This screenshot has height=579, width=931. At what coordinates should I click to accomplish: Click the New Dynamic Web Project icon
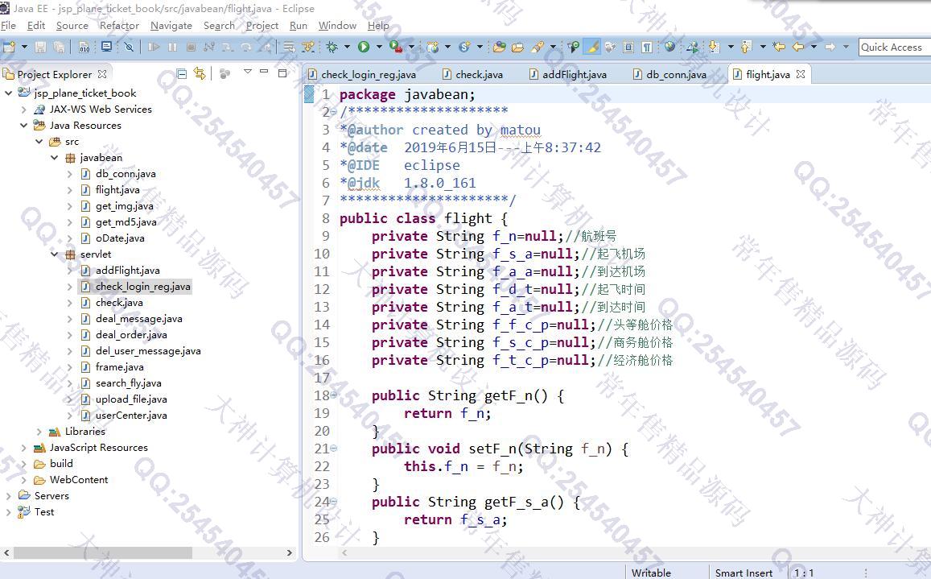432,47
